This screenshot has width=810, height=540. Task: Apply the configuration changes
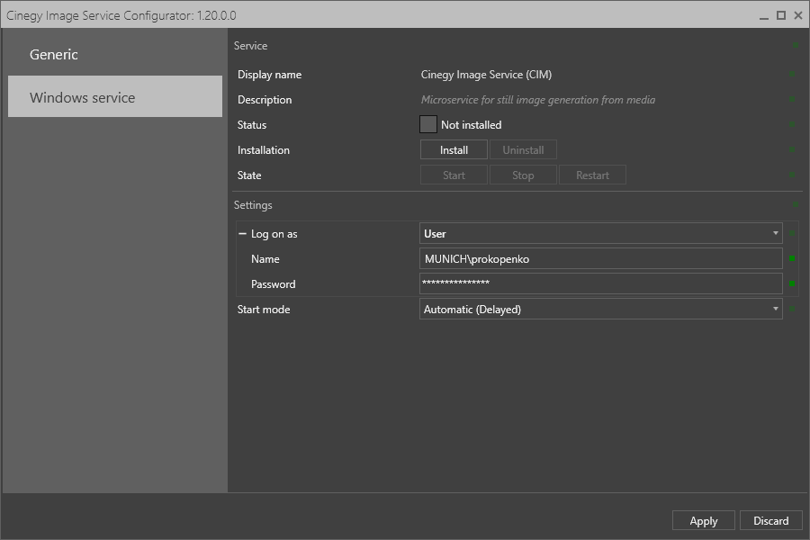click(x=704, y=520)
